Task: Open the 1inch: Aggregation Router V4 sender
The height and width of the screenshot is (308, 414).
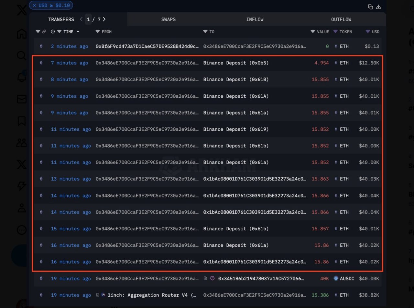Action: tap(152, 295)
